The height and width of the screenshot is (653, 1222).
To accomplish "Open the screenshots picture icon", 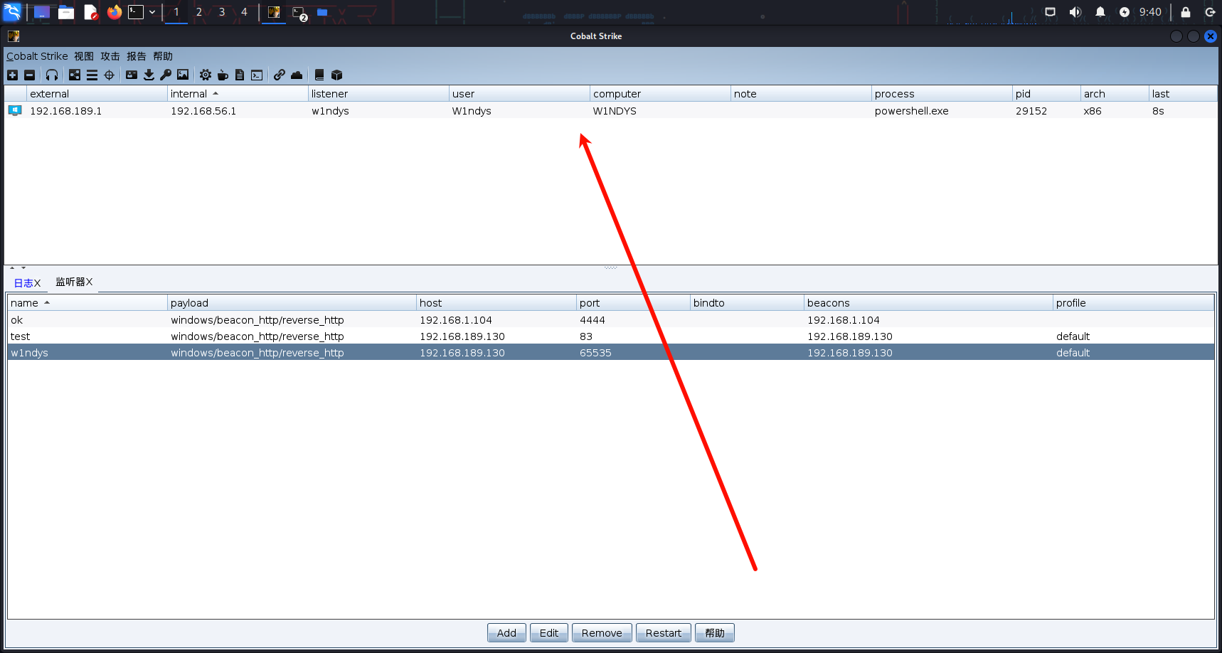I will point(183,75).
